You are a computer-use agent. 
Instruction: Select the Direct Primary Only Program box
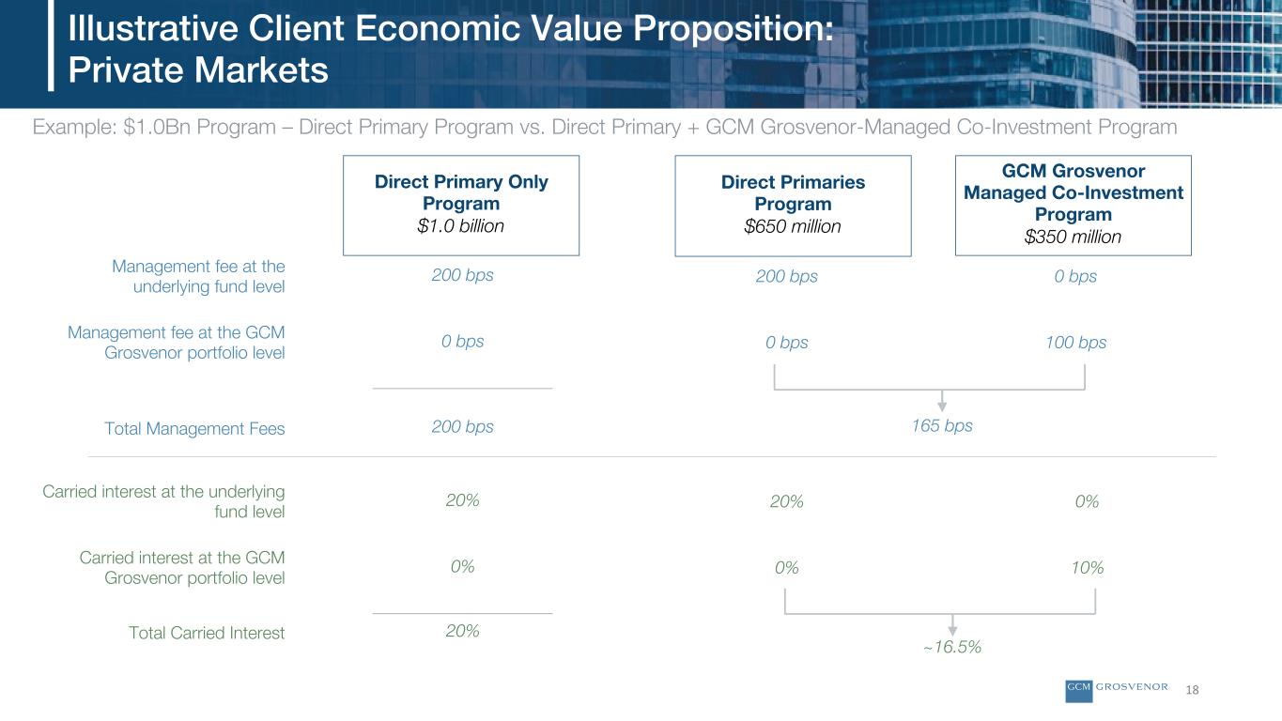click(461, 206)
